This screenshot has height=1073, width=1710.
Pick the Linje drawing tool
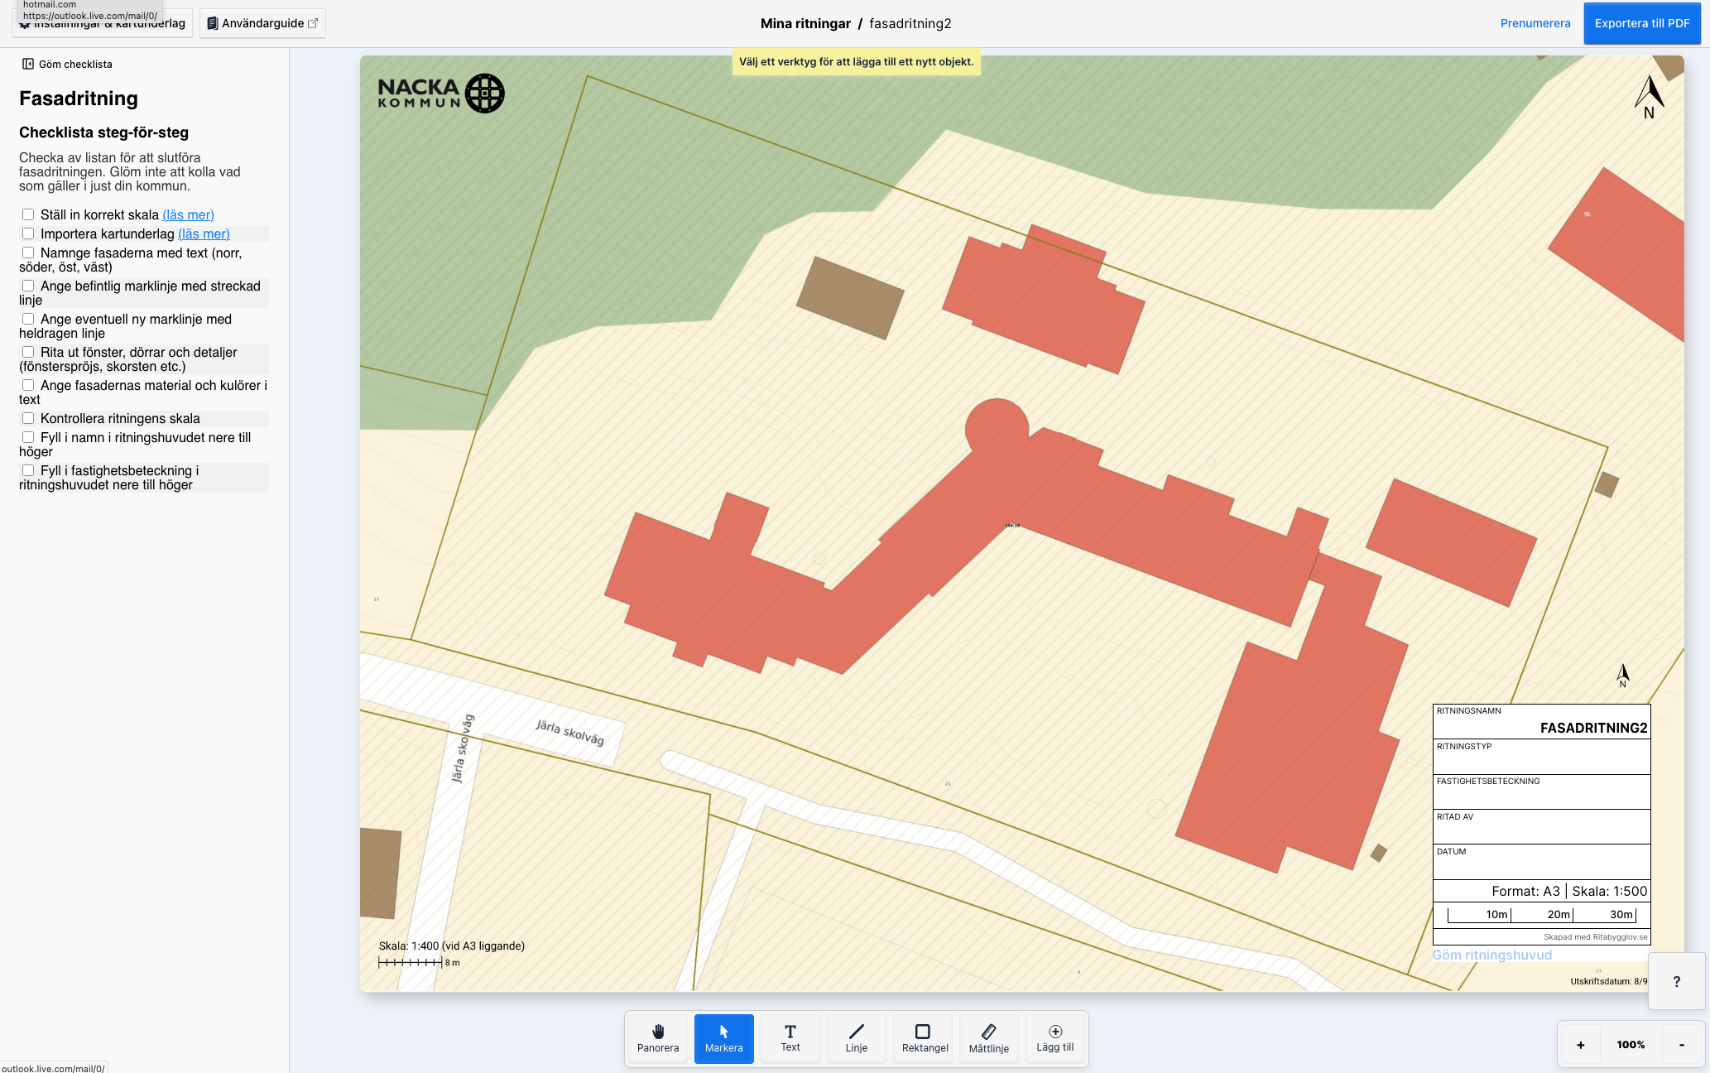856,1038
